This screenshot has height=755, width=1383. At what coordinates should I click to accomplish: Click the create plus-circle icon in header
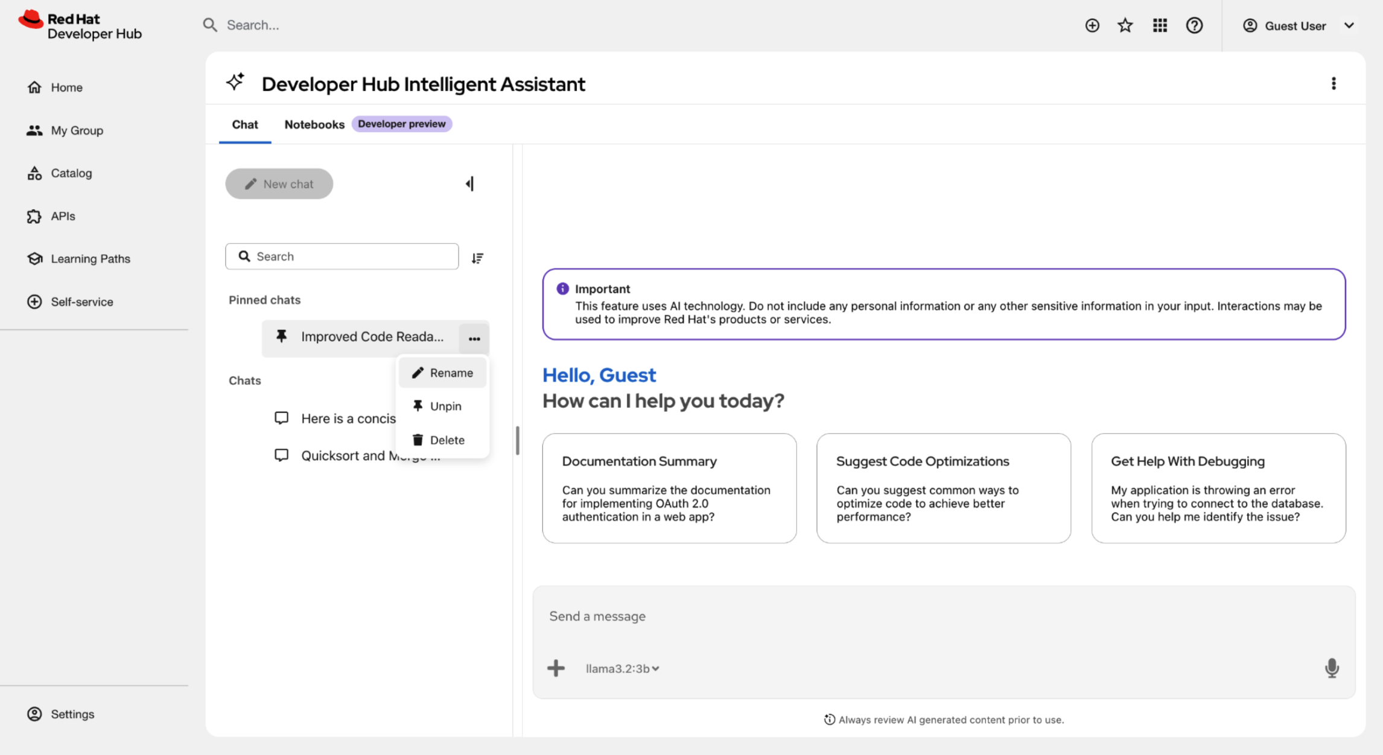point(1092,25)
